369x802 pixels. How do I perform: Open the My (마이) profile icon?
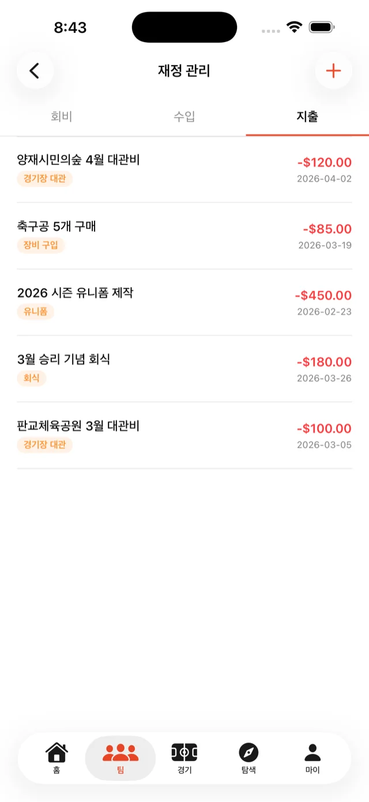tap(312, 751)
